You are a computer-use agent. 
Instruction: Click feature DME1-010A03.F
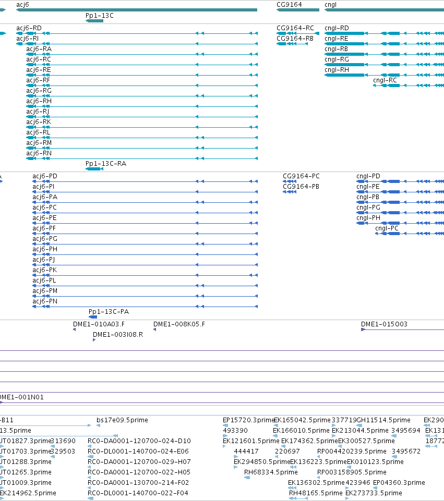coord(99,324)
